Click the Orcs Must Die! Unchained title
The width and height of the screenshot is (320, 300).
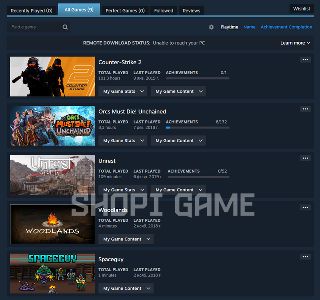(132, 112)
